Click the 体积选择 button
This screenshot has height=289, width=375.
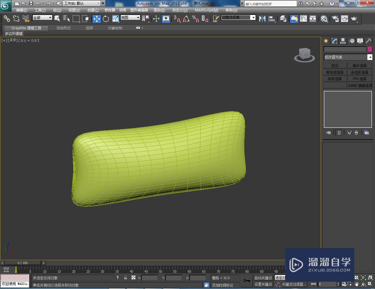(335, 79)
